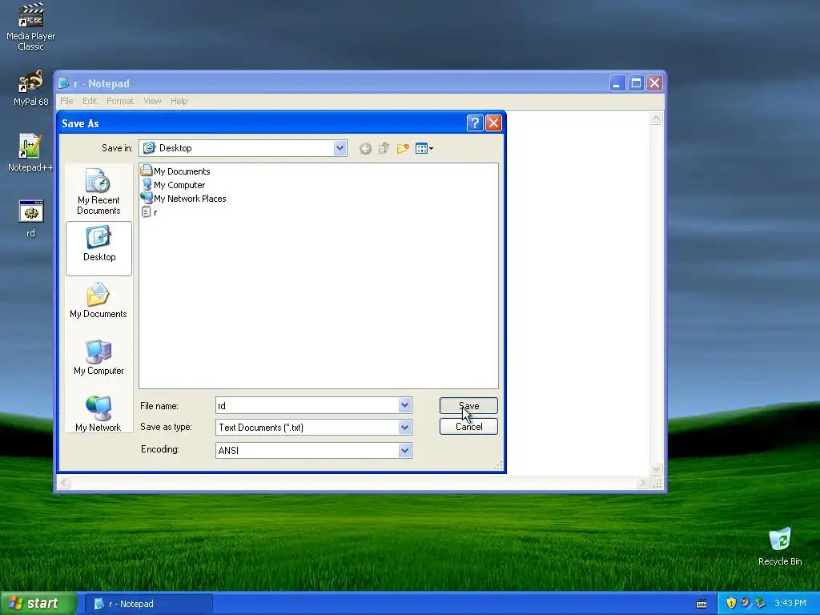
Task: Click Notepad vertical scrollbar up arrow
Action: 657,118
